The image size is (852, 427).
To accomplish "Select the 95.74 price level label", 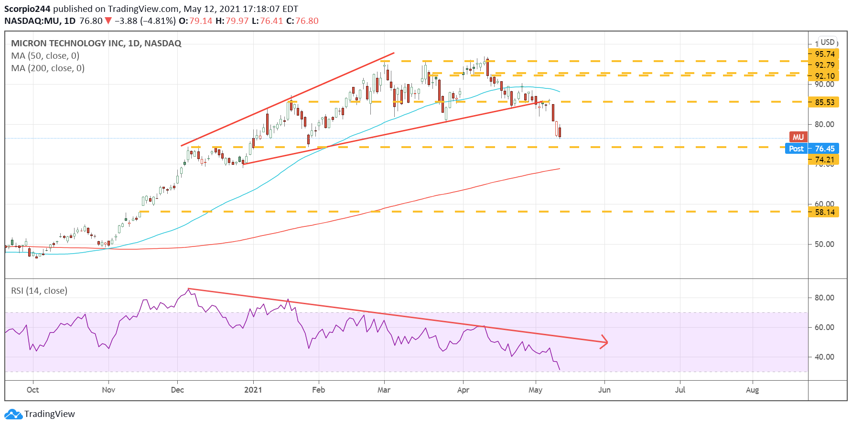I will pos(824,54).
